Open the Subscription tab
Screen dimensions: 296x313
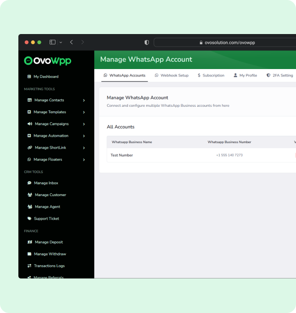(211, 75)
